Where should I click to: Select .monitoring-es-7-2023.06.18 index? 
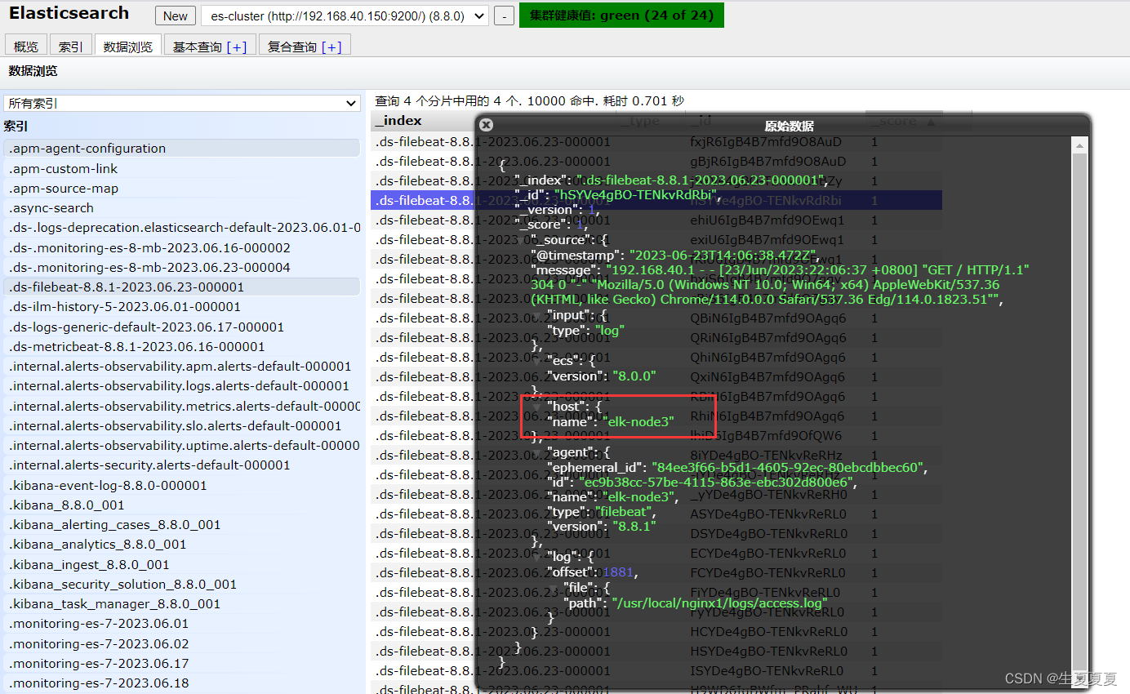pos(181,683)
